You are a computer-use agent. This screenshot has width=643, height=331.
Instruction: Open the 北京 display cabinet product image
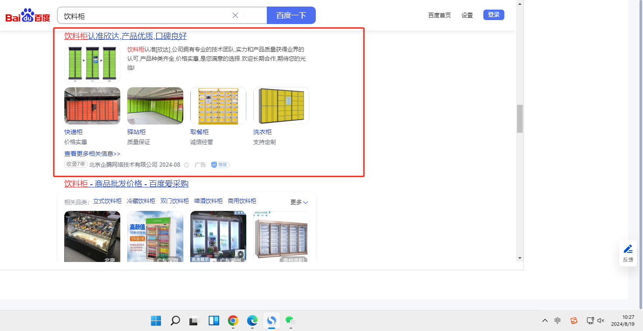tap(92, 237)
